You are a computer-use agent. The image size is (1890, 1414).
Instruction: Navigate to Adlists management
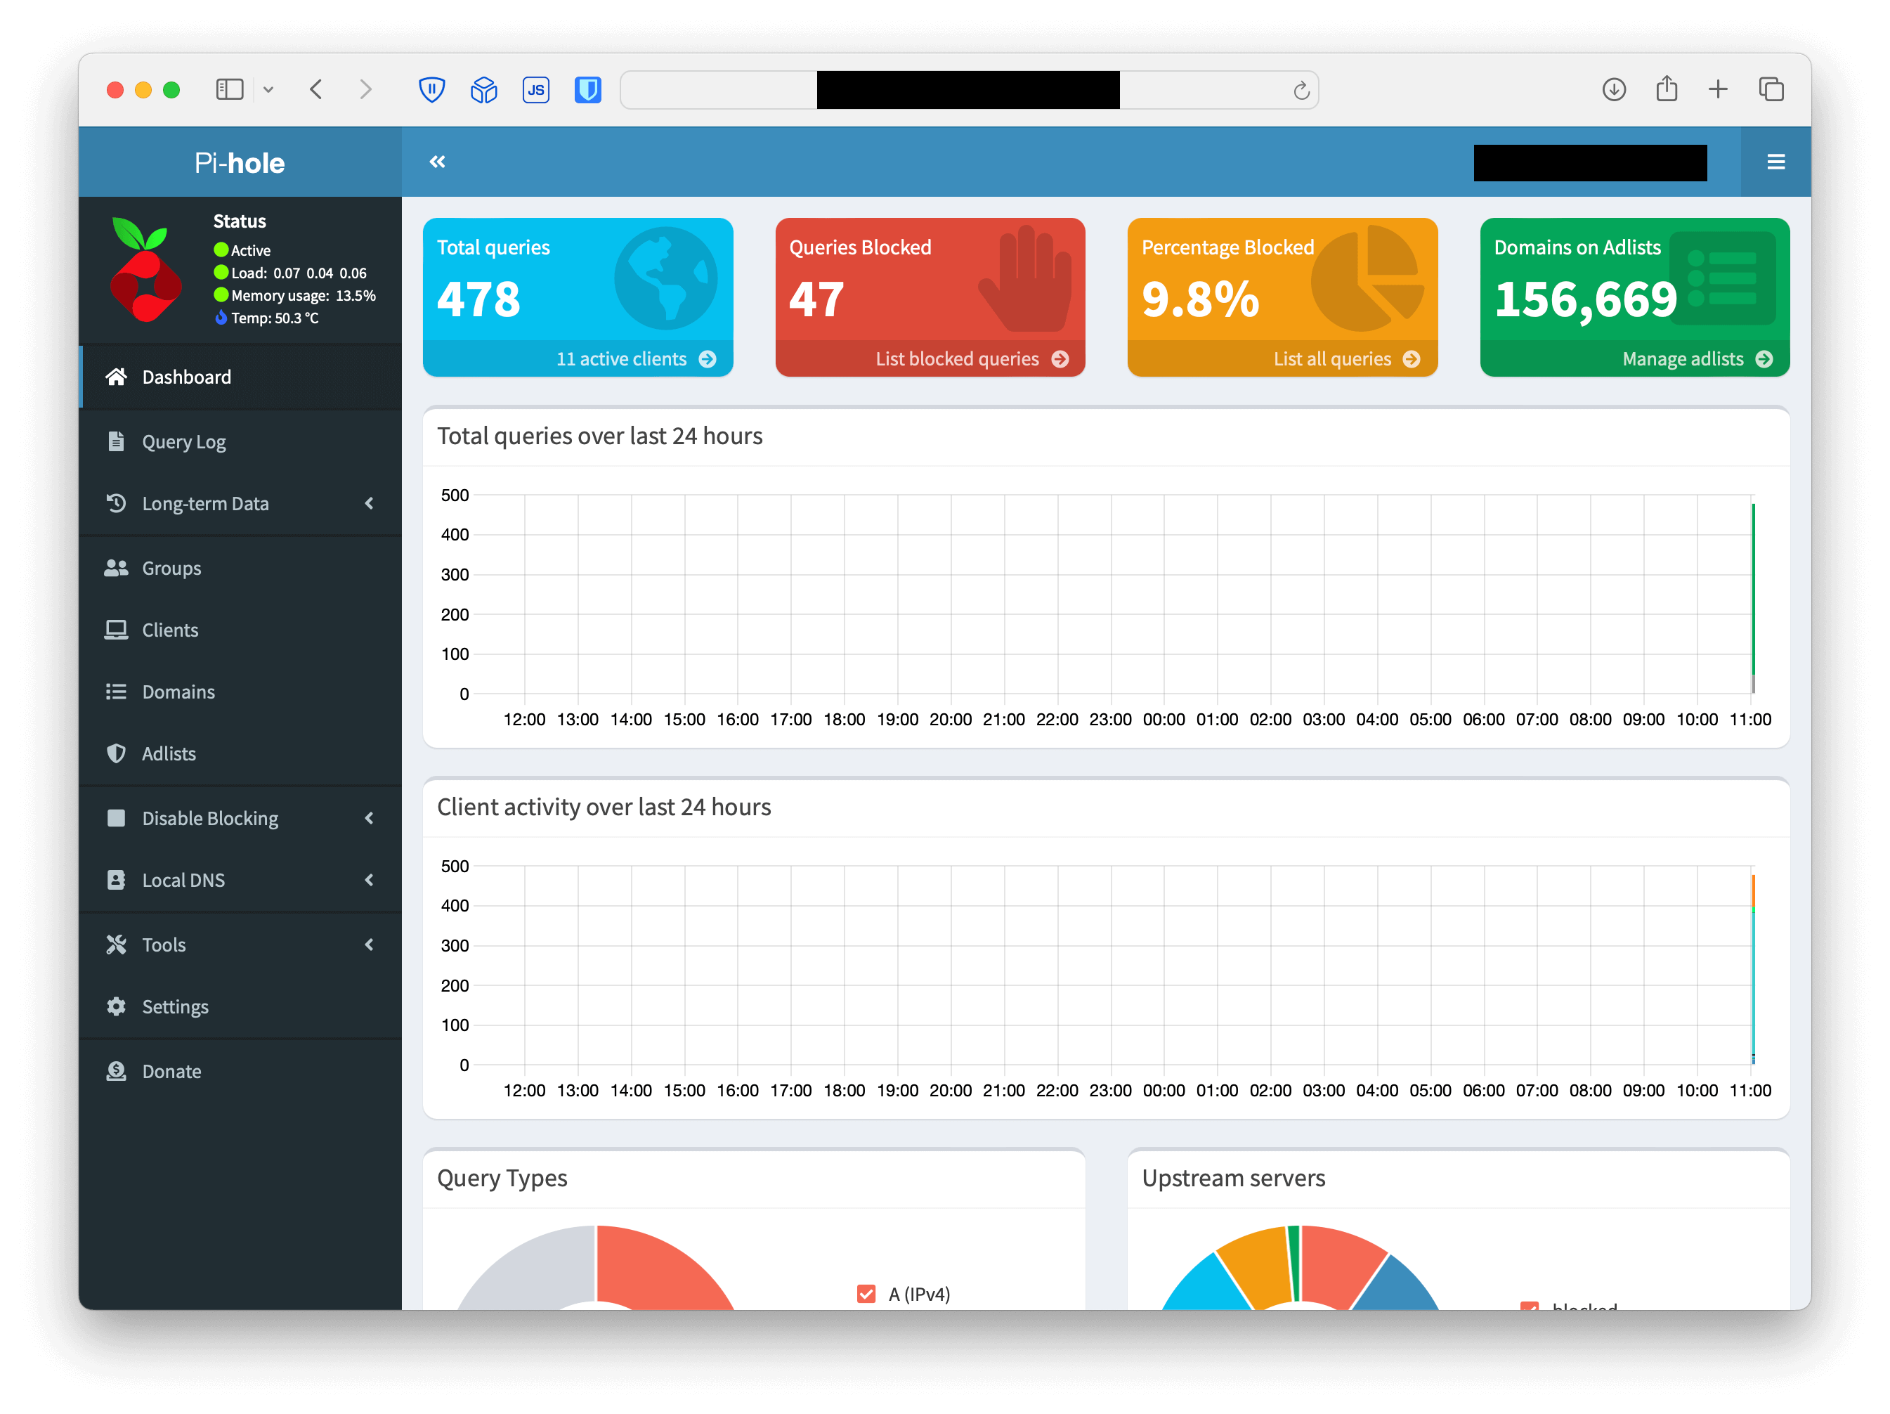(x=167, y=755)
